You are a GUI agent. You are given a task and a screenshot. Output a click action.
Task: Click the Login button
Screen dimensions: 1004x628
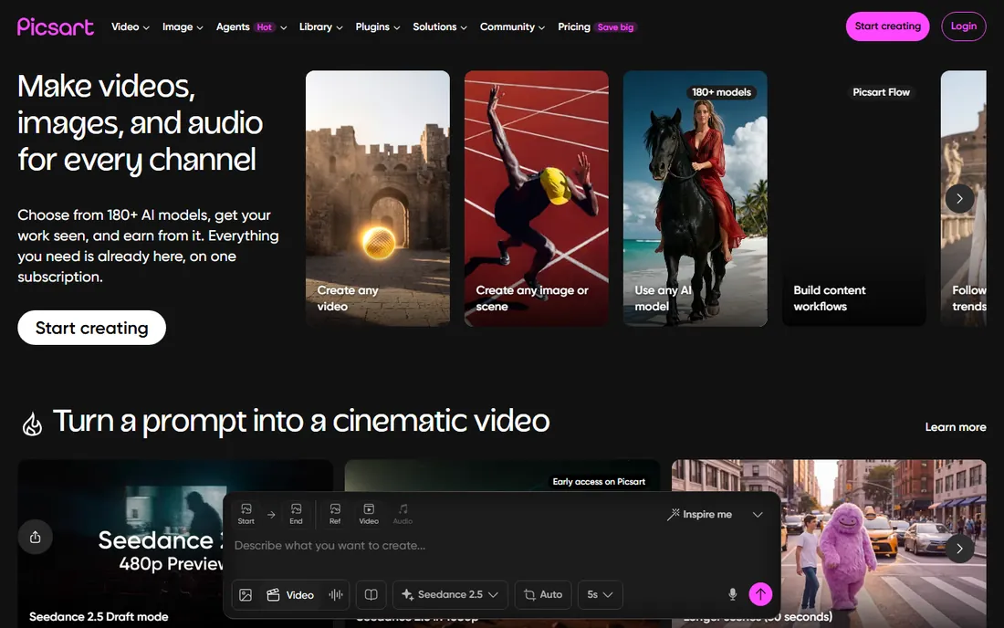coord(963,26)
